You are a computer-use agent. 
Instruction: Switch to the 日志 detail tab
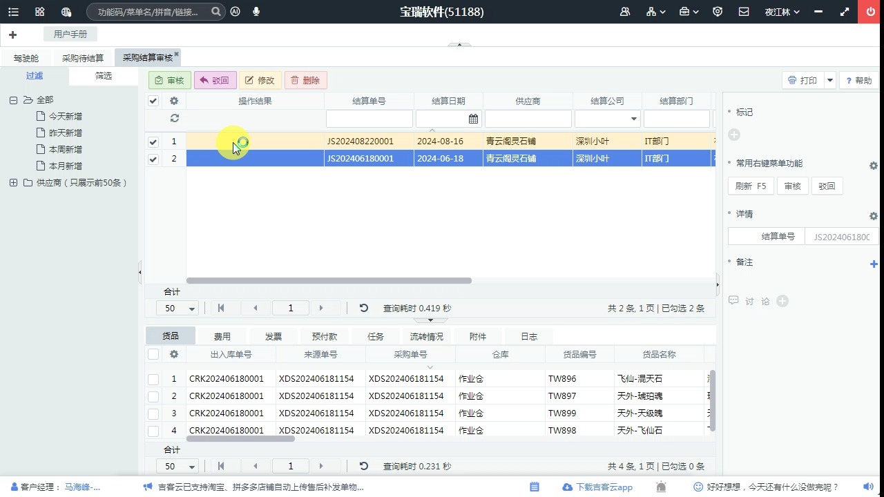pos(529,336)
